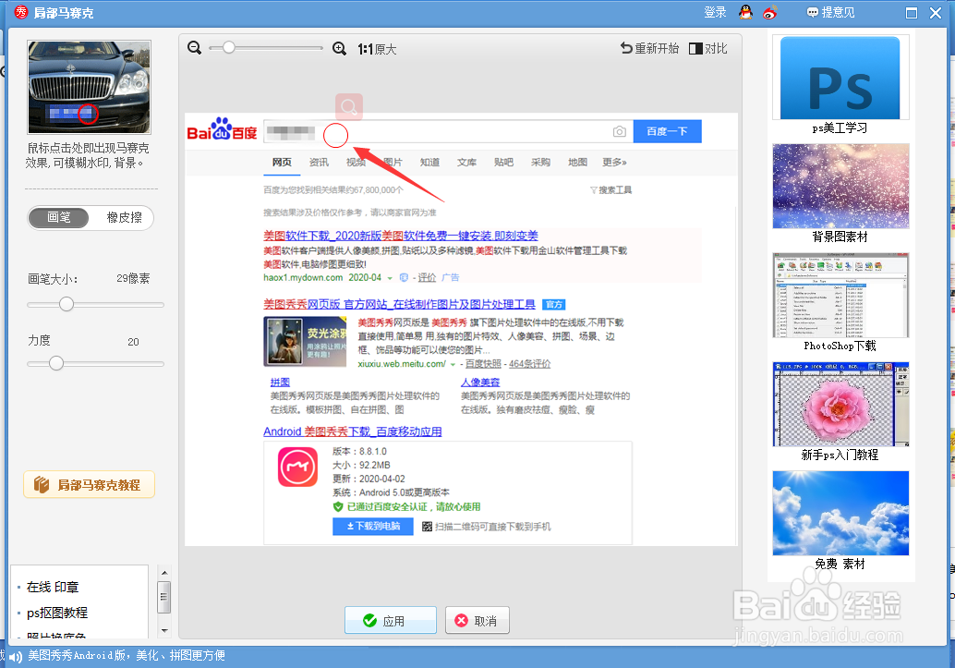Viewport: 955px width, 668px height.
Task: Click the 464条评价 link in canvas
Action: tap(530, 364)
